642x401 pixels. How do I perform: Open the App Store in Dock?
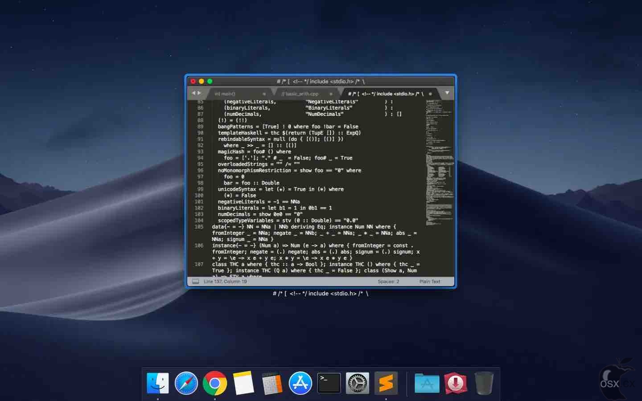pos(300,383)
